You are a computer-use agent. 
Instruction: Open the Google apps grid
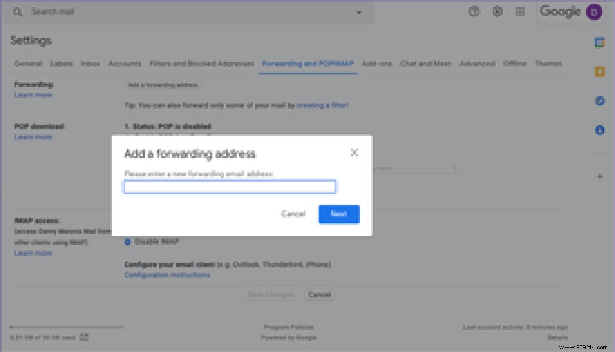pos(520,12)
